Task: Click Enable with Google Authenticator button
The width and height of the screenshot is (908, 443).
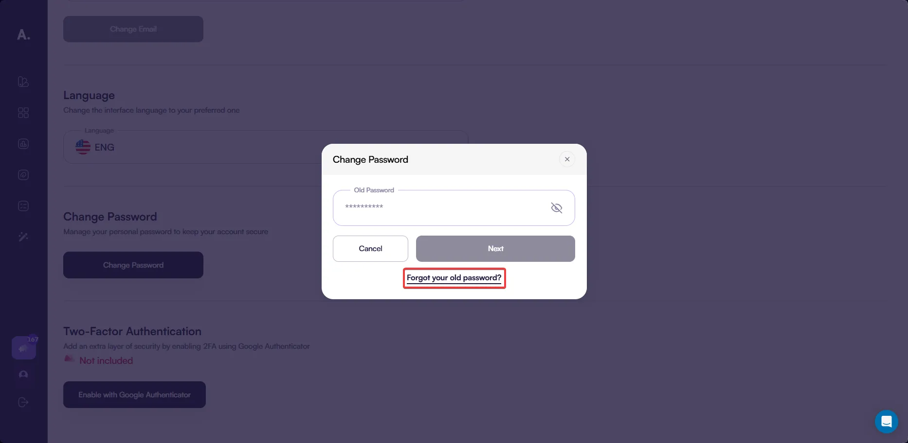Action: coord(134,395)
